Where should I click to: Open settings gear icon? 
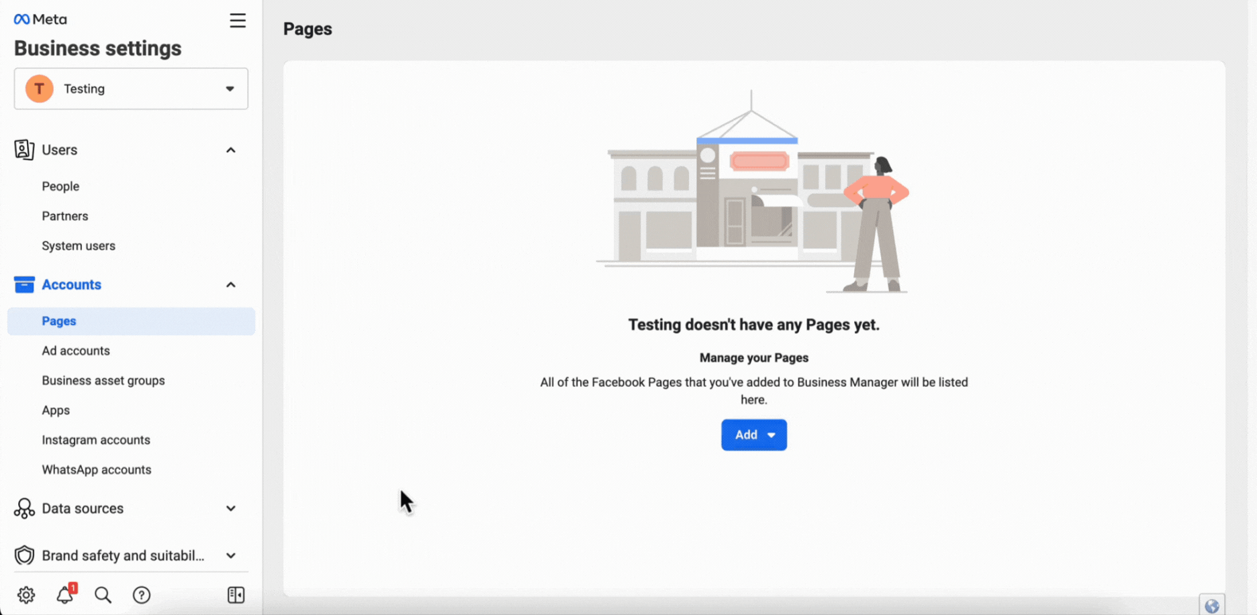pyautogui.click(x=26, y=595)
